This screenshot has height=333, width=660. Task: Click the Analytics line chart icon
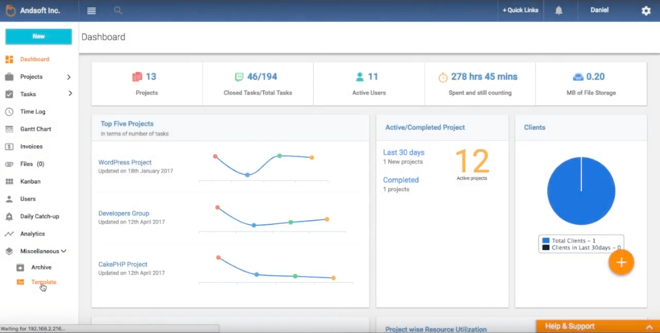[9, 234]
